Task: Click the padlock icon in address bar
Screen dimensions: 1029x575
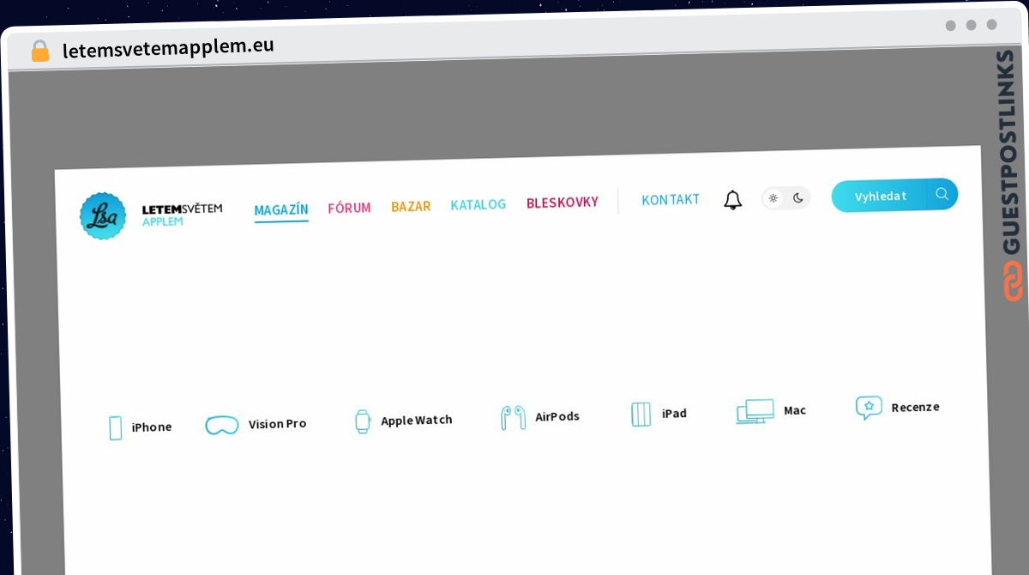Action: point(39,51)
